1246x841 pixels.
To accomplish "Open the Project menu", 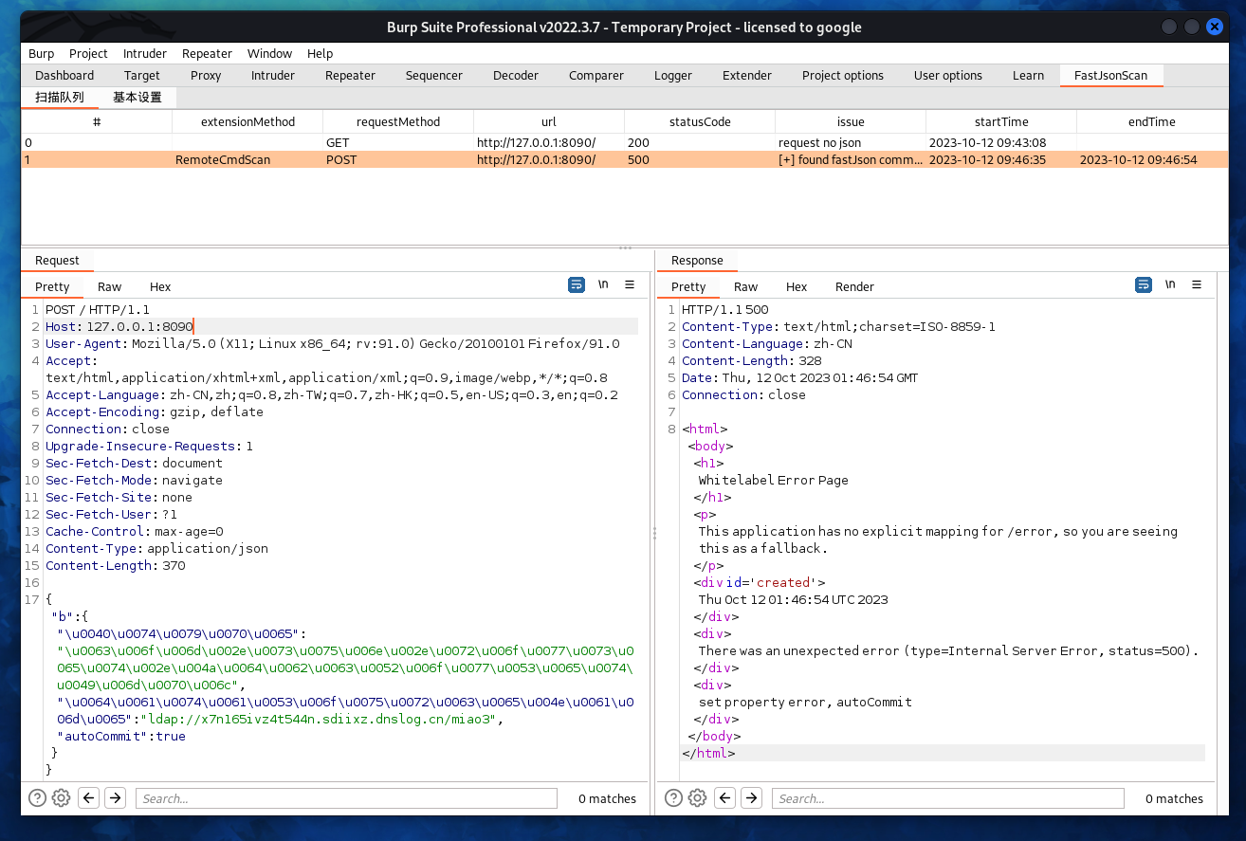I will pos(88,54).
